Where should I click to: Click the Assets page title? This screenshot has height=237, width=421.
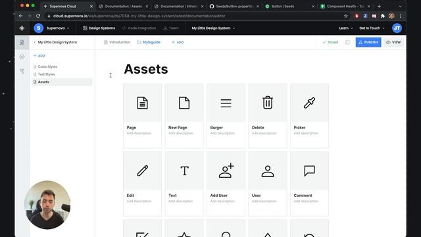click(x=146, y=69)
